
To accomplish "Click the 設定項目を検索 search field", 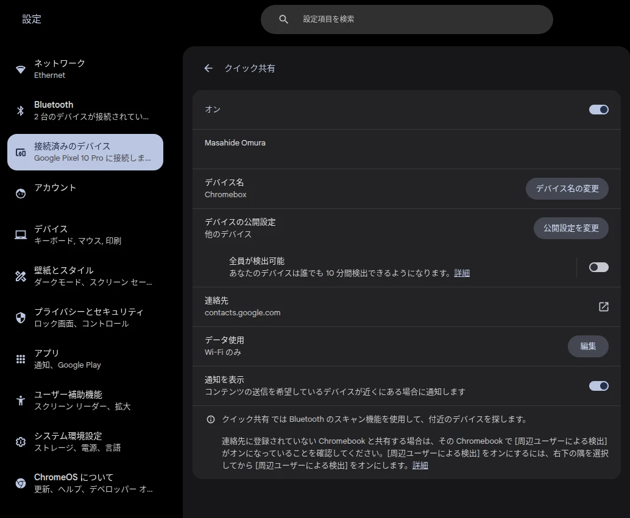I will (407, 19).
